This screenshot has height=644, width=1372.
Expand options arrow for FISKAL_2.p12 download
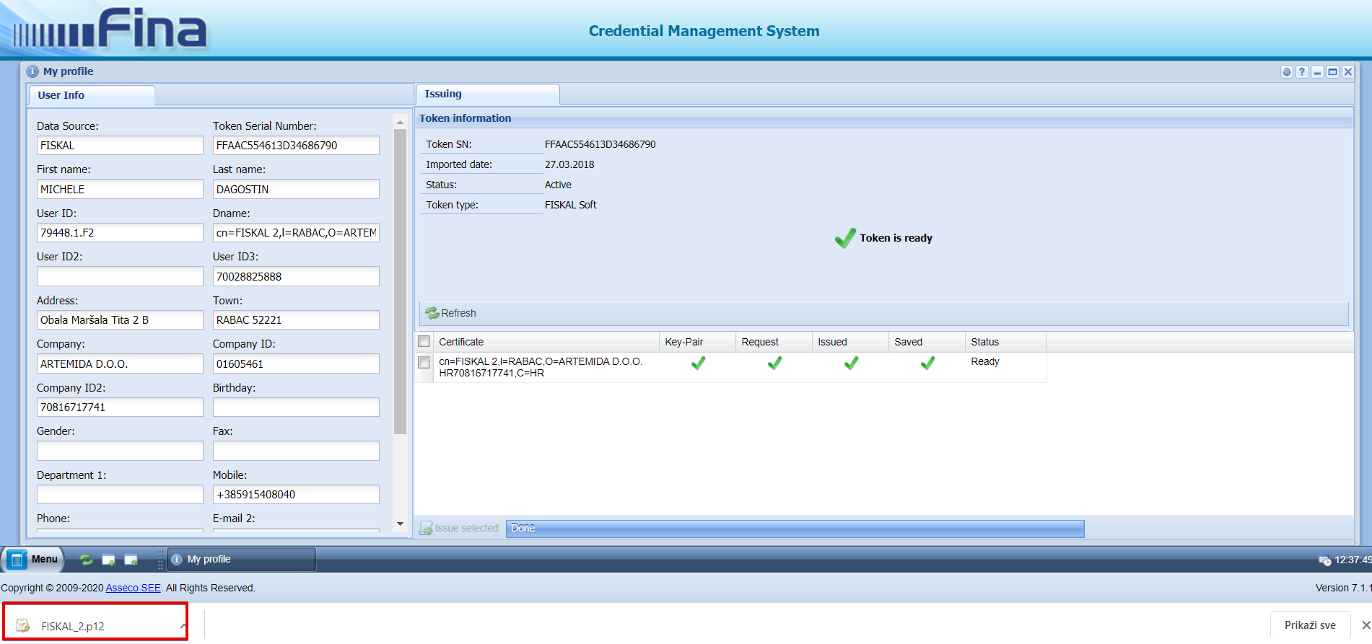(x=182, y=625)
